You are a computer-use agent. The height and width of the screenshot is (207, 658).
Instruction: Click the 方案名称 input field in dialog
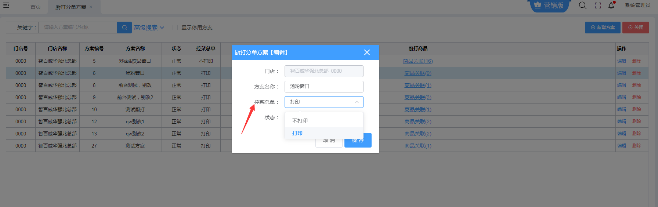click(323, 87)
